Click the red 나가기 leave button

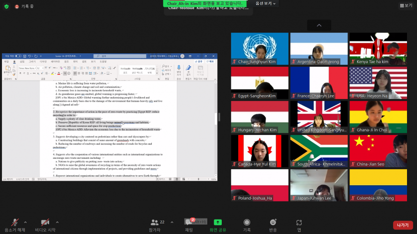[403, 225]
